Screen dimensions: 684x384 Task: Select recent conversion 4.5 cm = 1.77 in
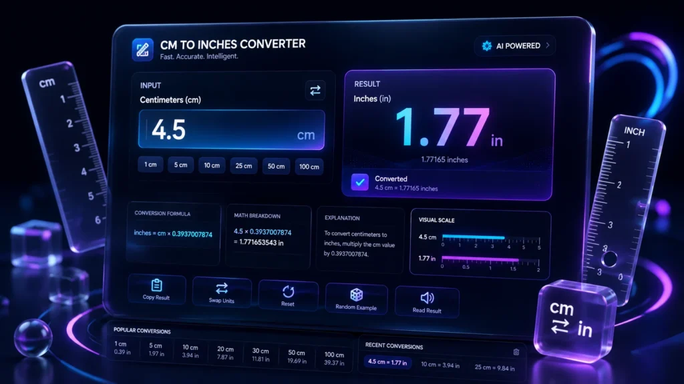pos(387,362)
